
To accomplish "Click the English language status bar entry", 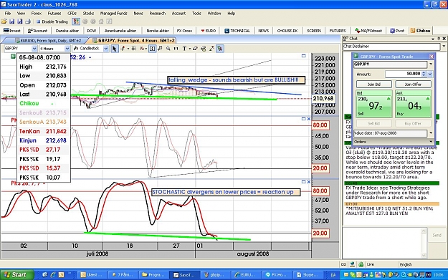I will [406, 264].
